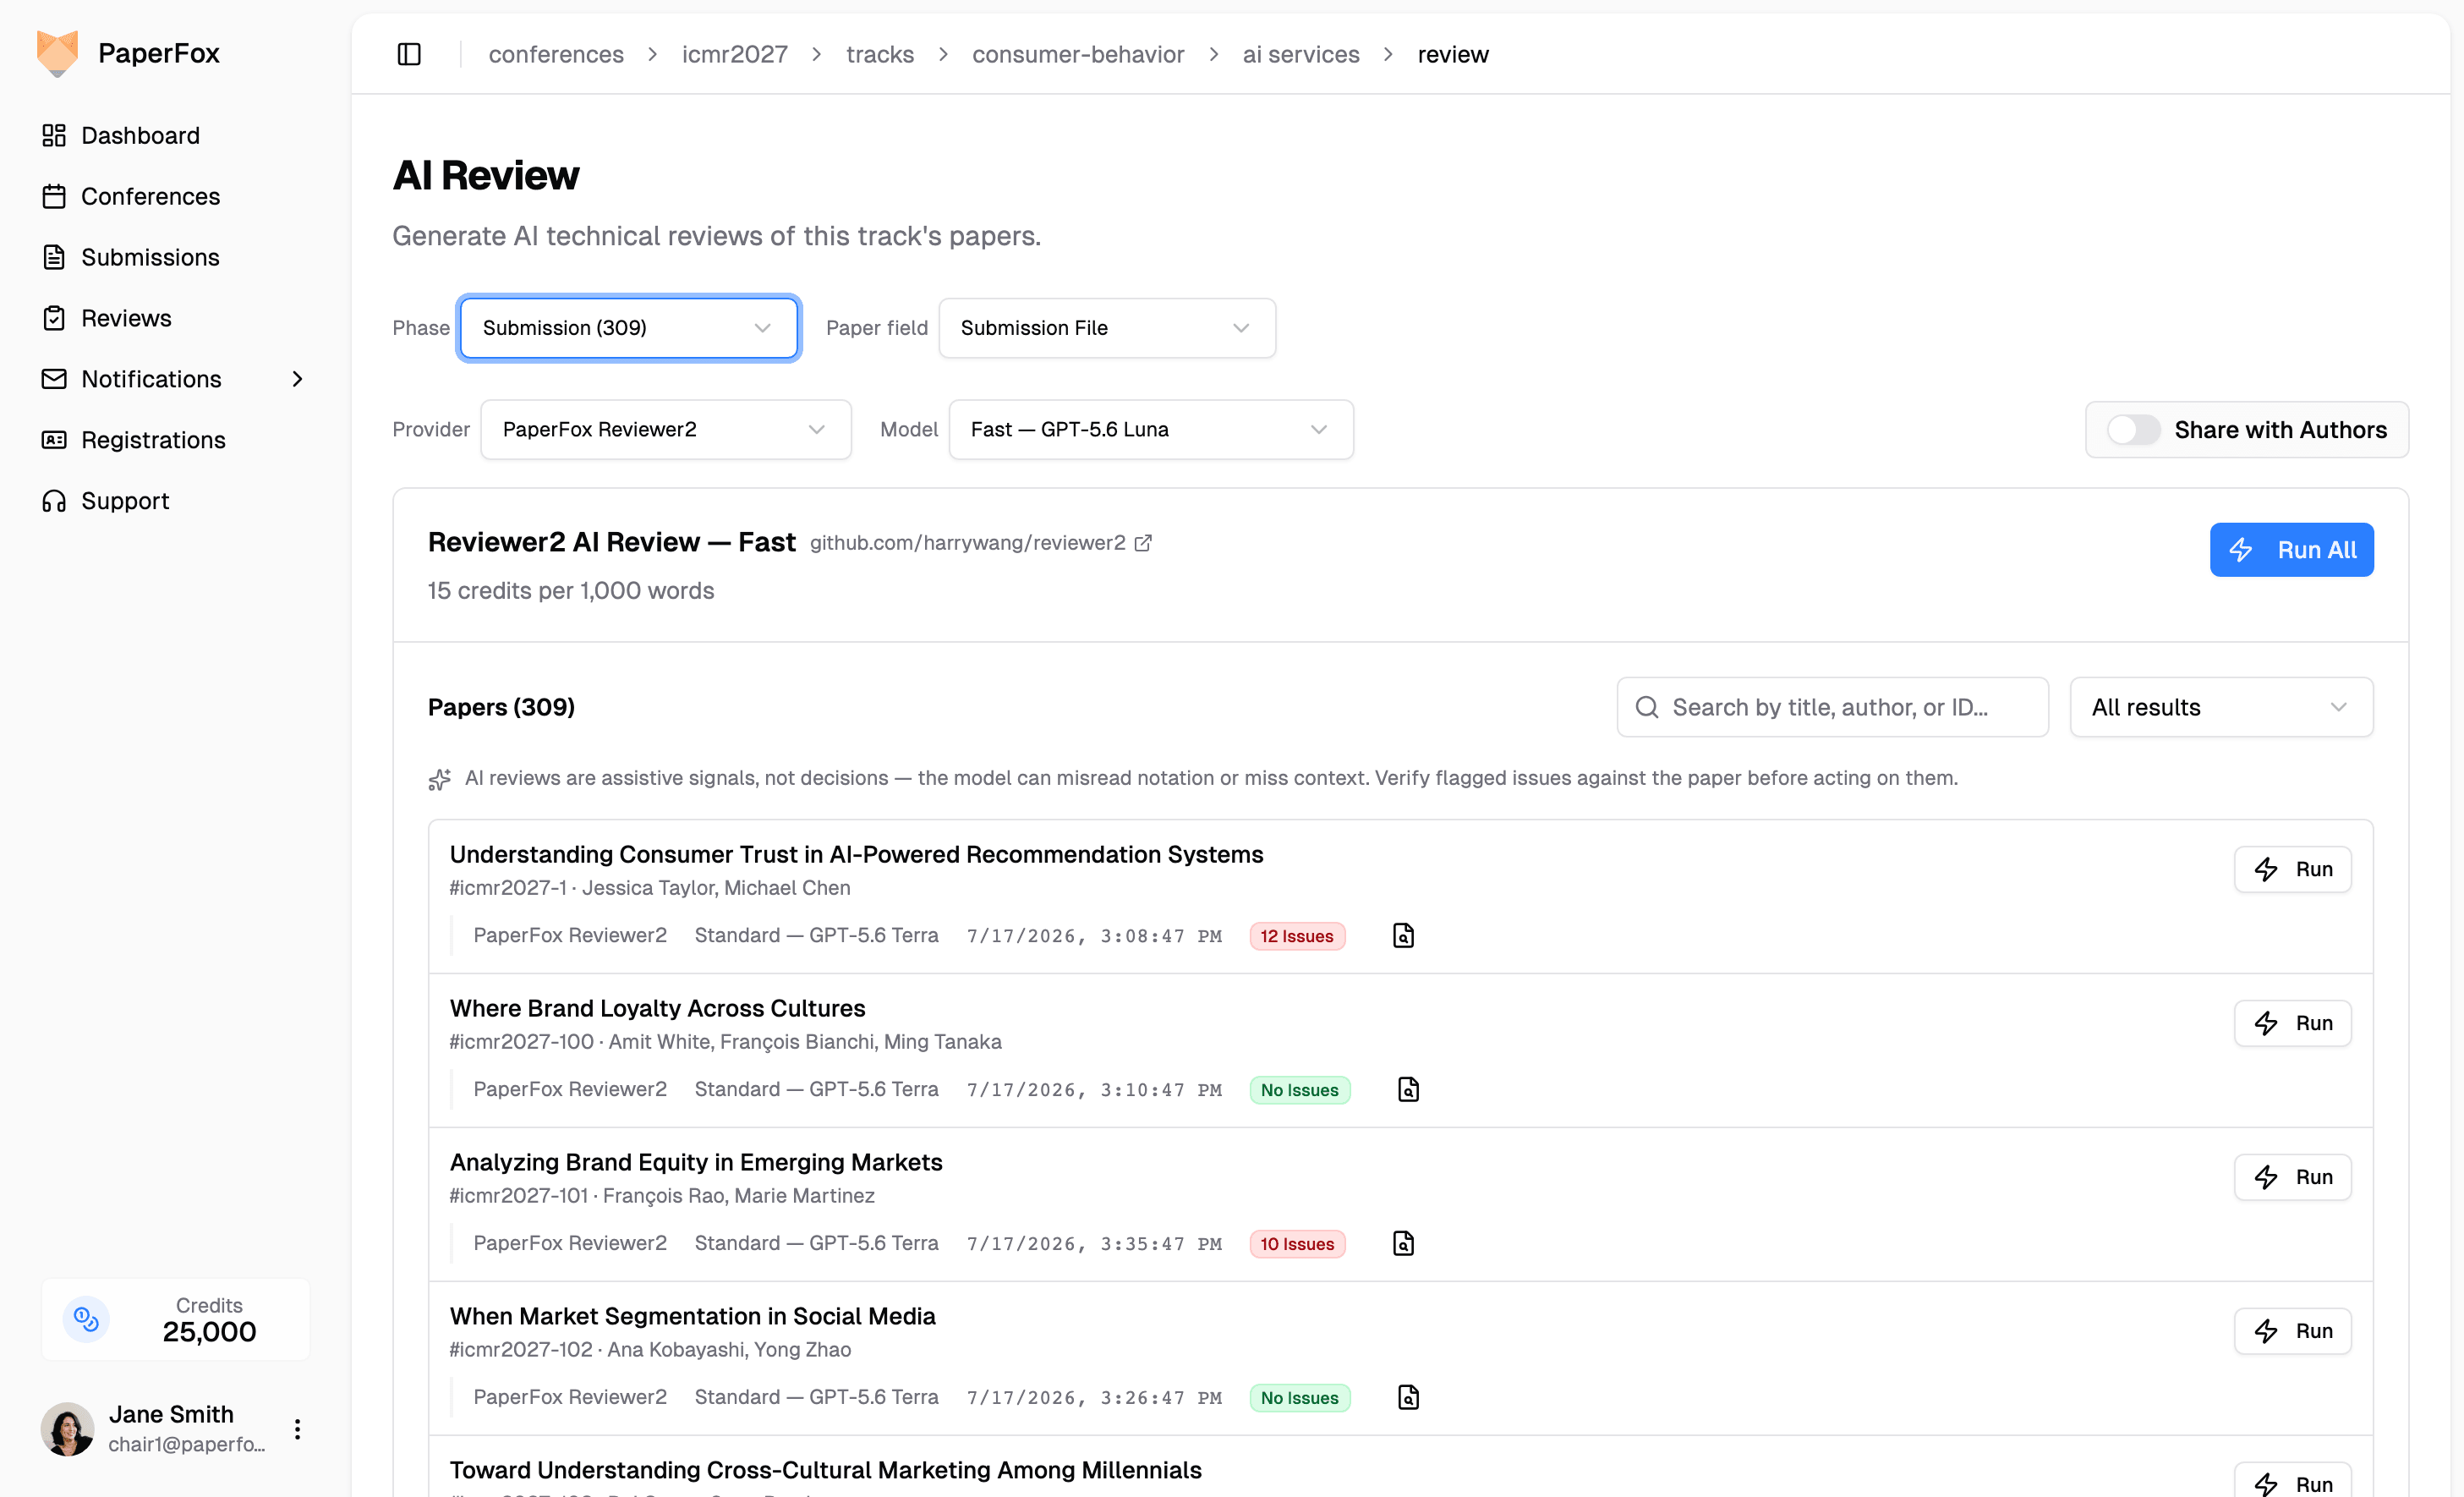2464x1497 pixels.
Task: Navigate to tracks breadcrumb
Action: 880,54
